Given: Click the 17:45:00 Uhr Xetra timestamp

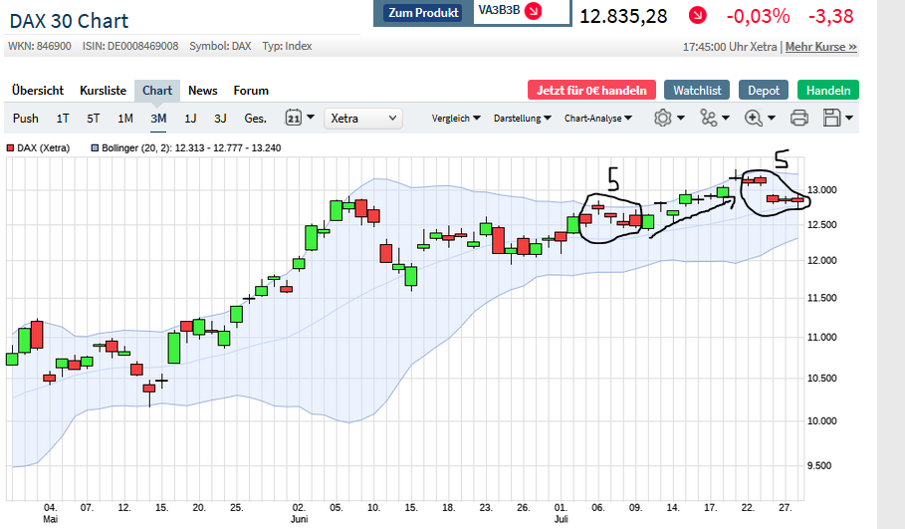Looking at the screenshot, I should coord(730,47).
